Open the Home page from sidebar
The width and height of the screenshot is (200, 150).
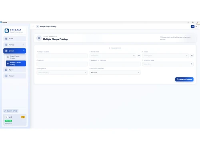click(x=14, y=39)
